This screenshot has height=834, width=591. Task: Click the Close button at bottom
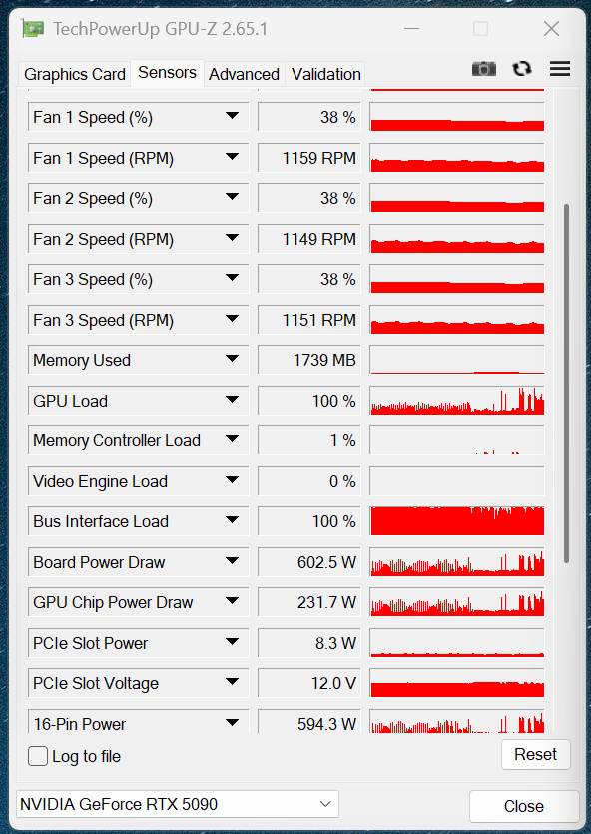(x=524, y=806)
